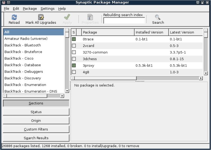Click the Mark All Upgrades icon
Image resolution: width=211 pixels, height=150 pixels.
[x=41, y=17]
